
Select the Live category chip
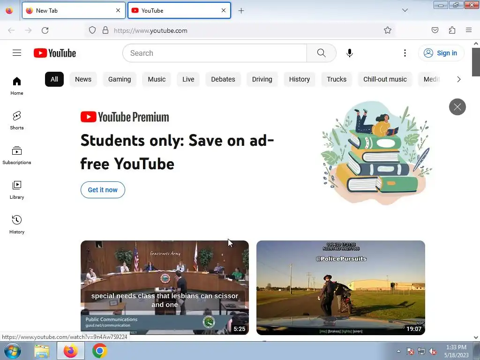[x=188, y=79]
